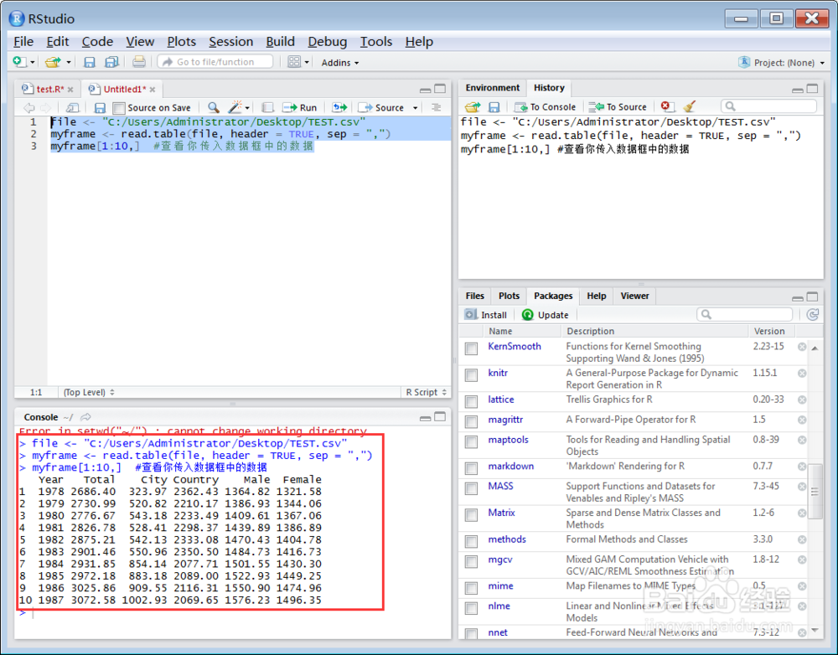Switch to the Environment tab
Screen dimensions: 838x655
[492, 88]
